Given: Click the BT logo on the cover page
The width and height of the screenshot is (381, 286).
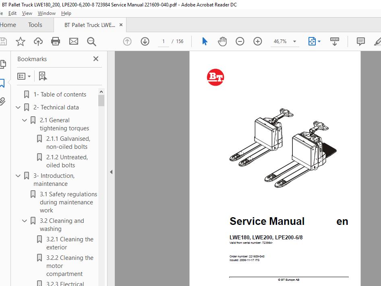Looking at the screenshot, I should (215, 77).
